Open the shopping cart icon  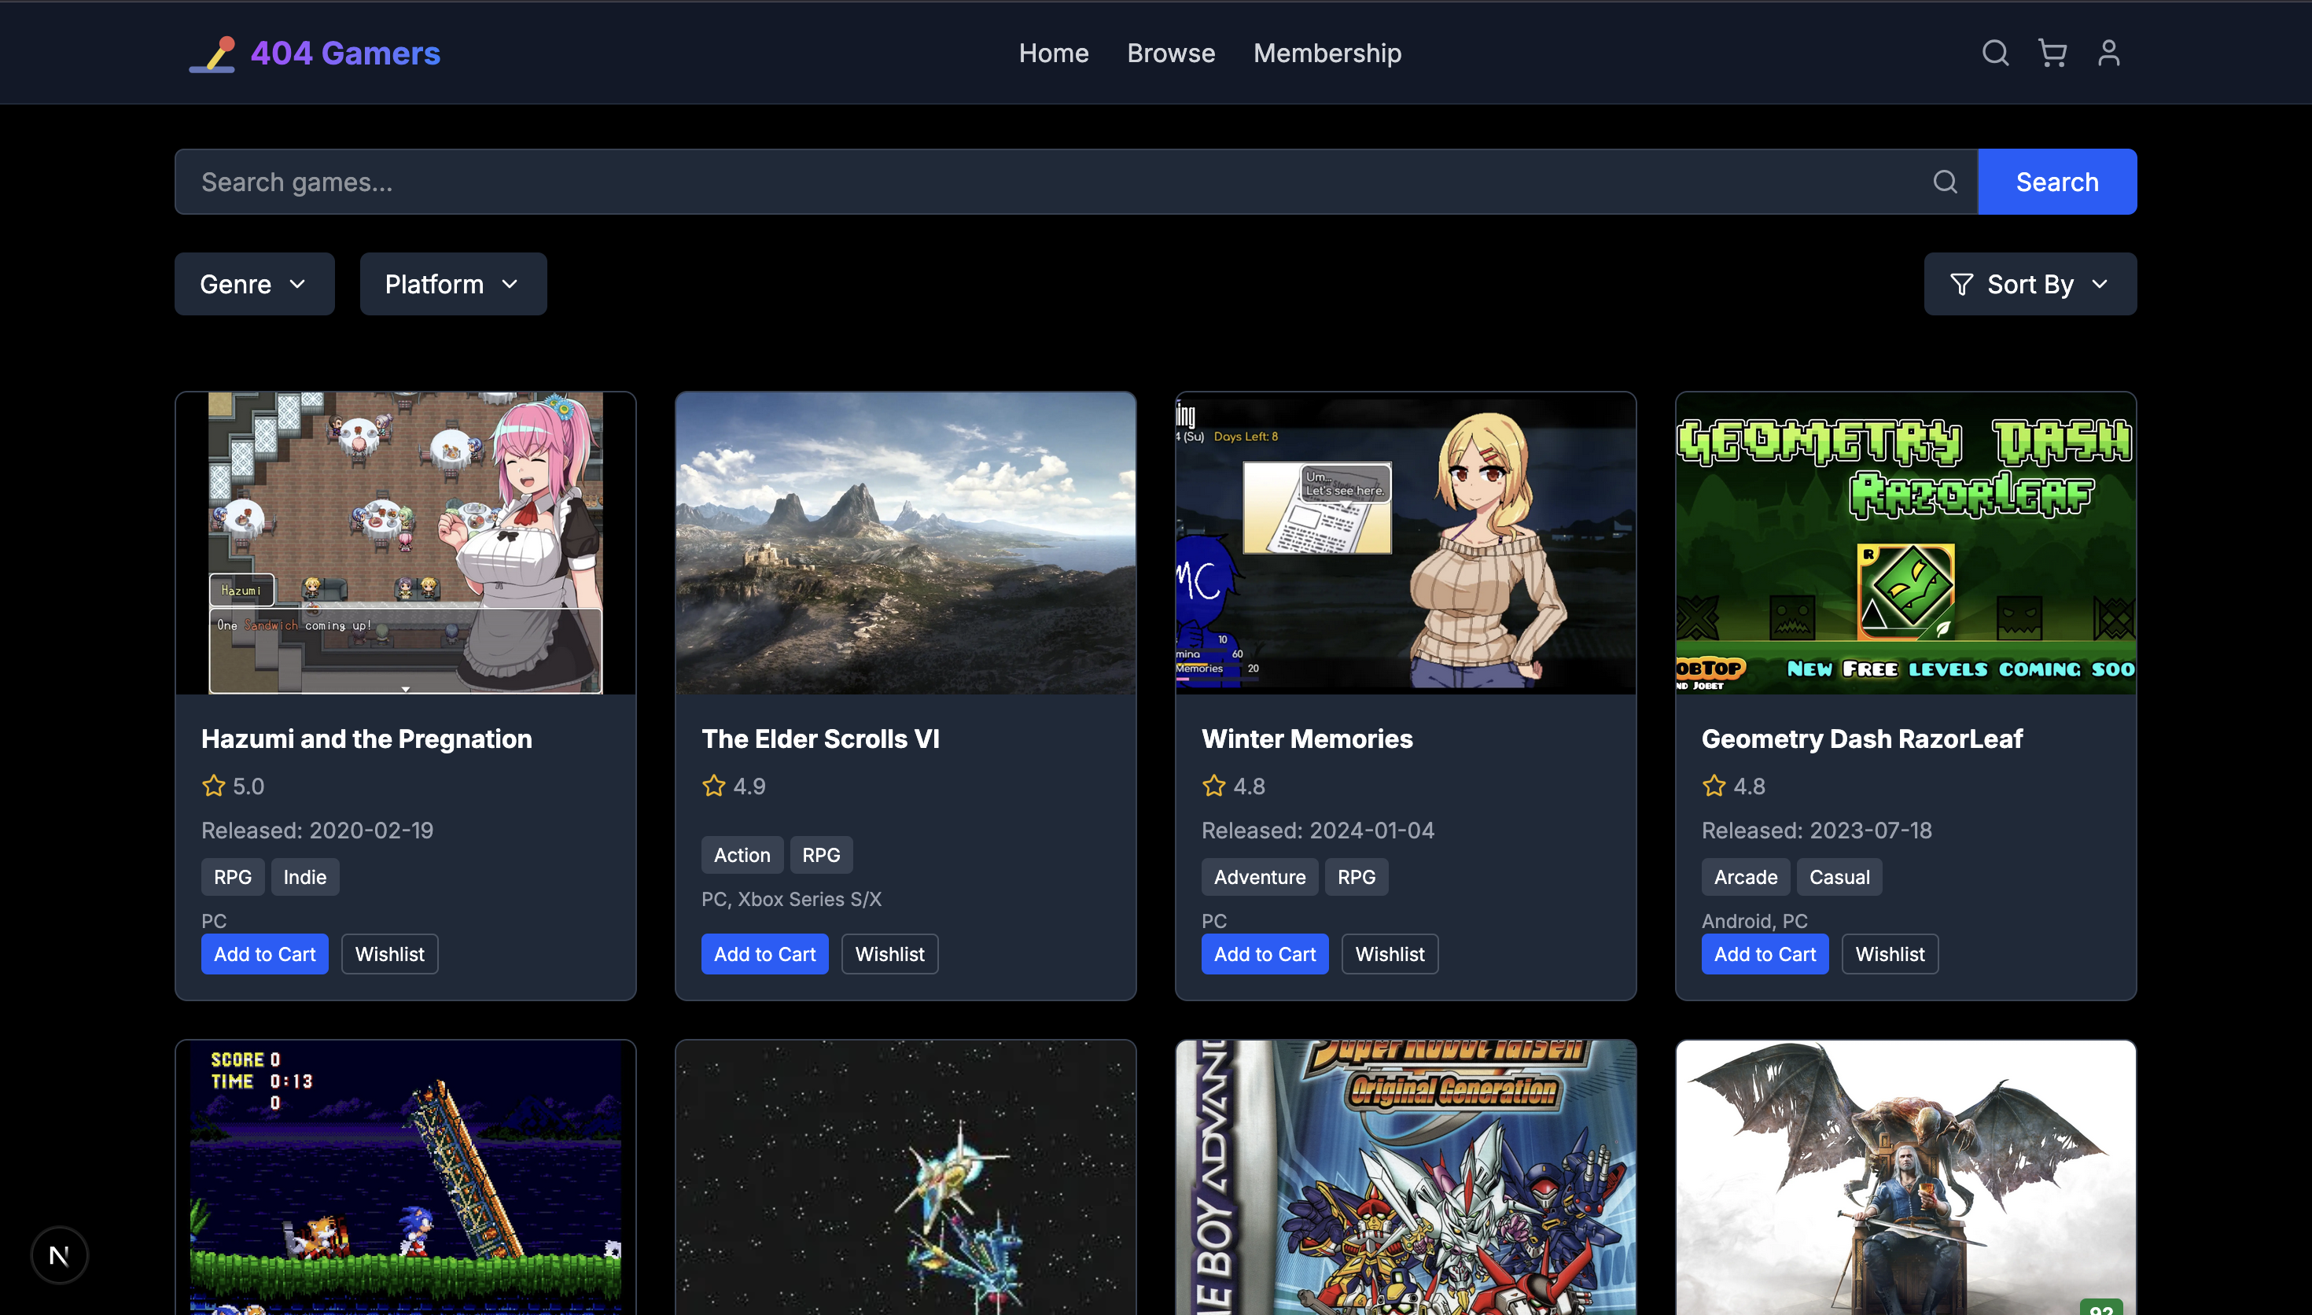tap(2052, 53)
